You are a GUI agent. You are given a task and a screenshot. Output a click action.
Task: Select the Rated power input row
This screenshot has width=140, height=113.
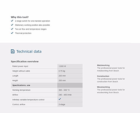click(47, 66)
